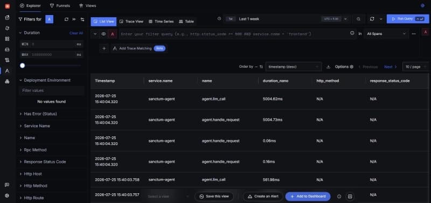Click the download results icon
This screenshot has width=431, height=203.
(x=328, y=67)
